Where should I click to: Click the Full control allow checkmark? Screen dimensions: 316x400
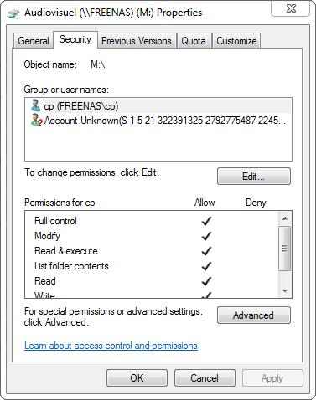(206, 221)
